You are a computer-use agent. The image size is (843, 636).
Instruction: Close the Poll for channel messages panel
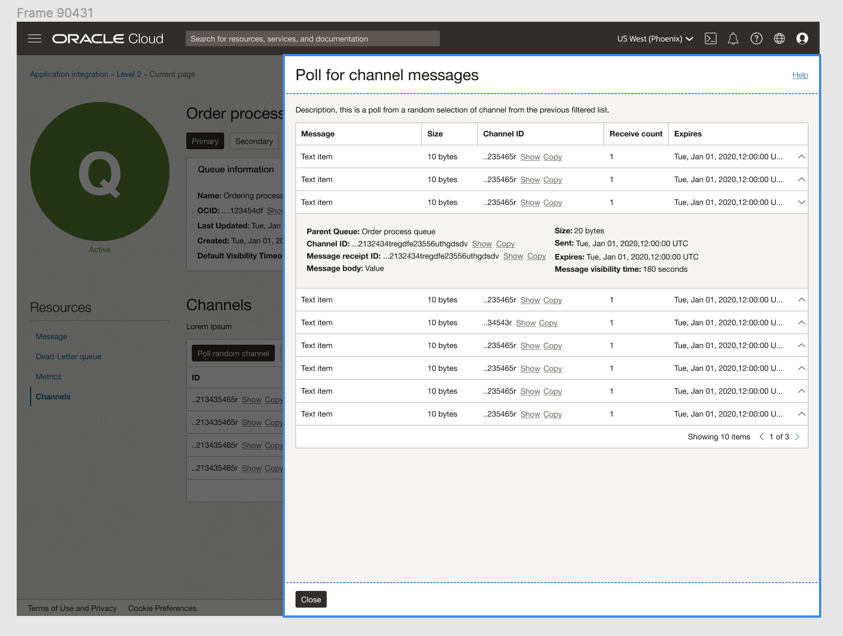pyautogui.click(x=311, y=599)
